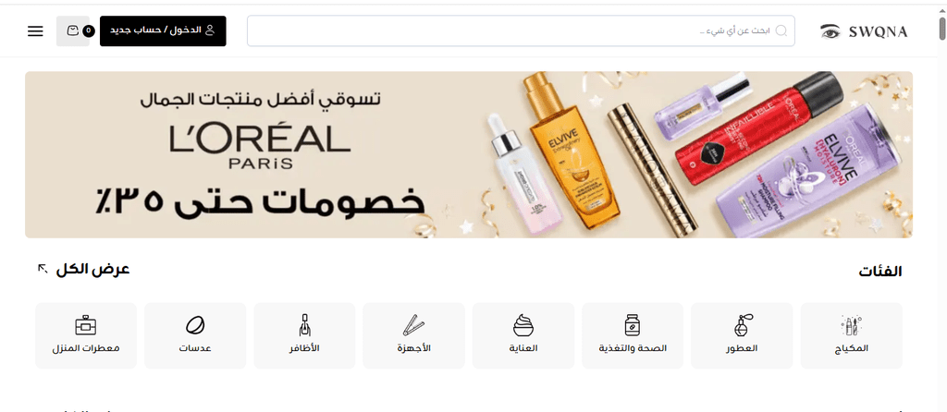
Task: Open the lenses category (عدسات)
Action: pyautogui.click(x=195, y=335)
